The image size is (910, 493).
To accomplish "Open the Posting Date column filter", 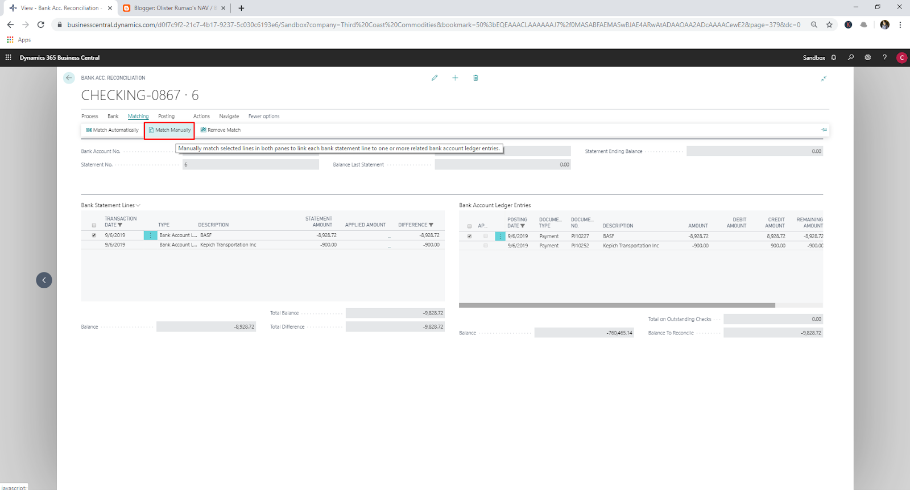I will coord(523,226).
